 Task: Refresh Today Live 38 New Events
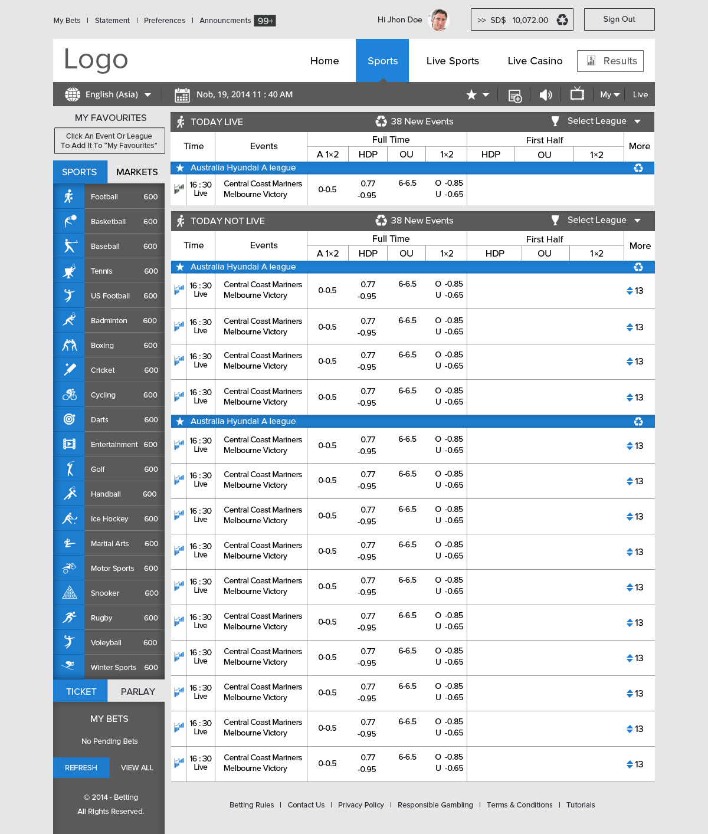click(381, 122)
